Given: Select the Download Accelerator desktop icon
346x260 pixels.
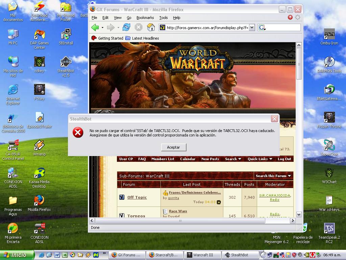Looking at the screenshot, I should pos(39,11).
